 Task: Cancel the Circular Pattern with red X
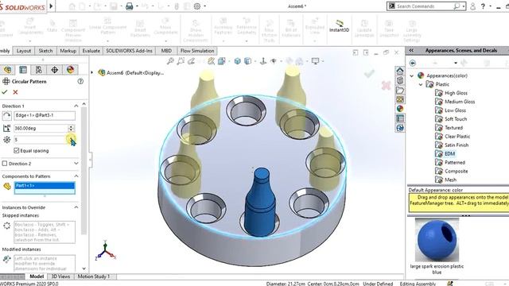click(x=15, y=92)
